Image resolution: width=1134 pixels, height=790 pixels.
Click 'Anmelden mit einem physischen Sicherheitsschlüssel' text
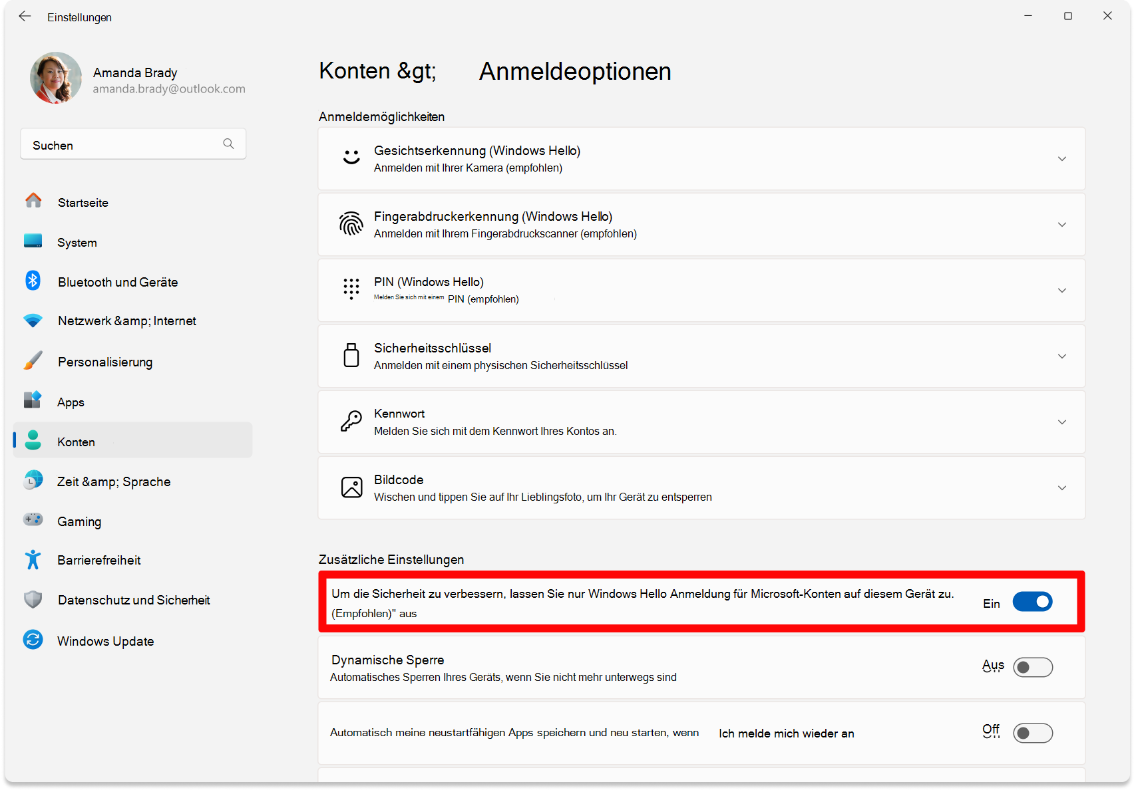[x=501, y=365]
